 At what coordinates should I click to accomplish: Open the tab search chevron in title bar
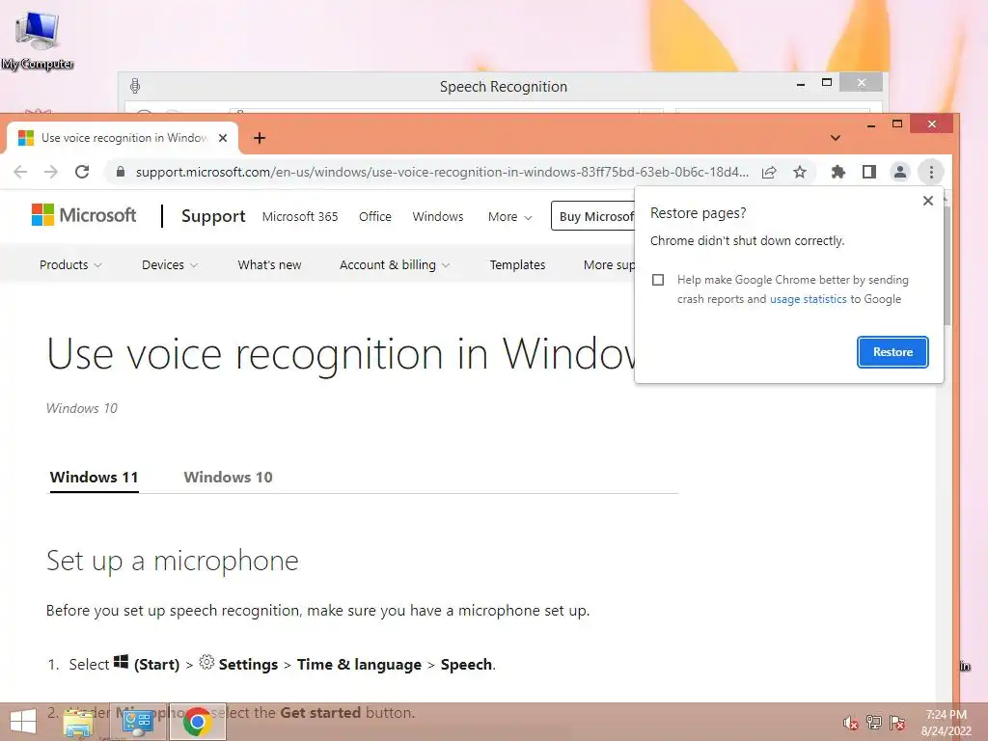[836, 138]
